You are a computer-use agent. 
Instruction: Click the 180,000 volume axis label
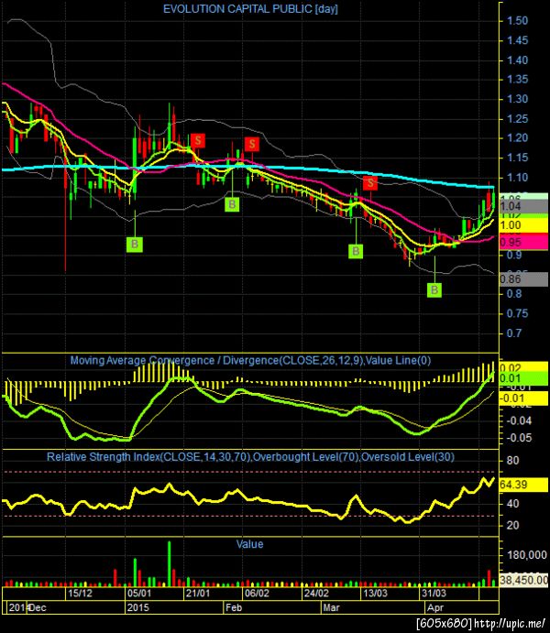pos(525,555)
